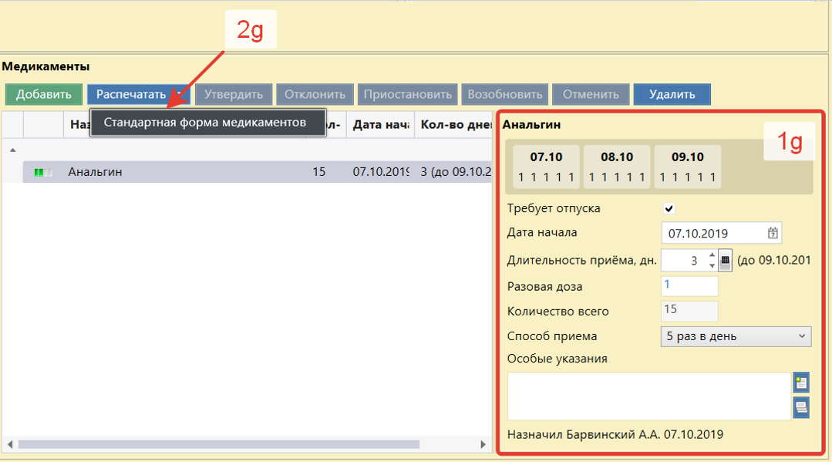Click the Особые указания text area
Viewport: 832px width, 462px height.
[x=648, y=396]
